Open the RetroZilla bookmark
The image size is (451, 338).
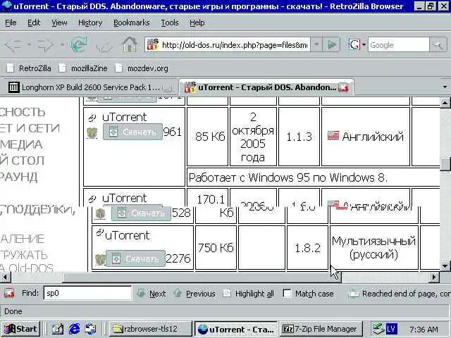[x=29, y=68]
